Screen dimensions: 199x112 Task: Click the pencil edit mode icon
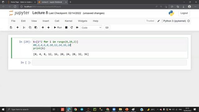pyautogui.click(x=159, y=21)
